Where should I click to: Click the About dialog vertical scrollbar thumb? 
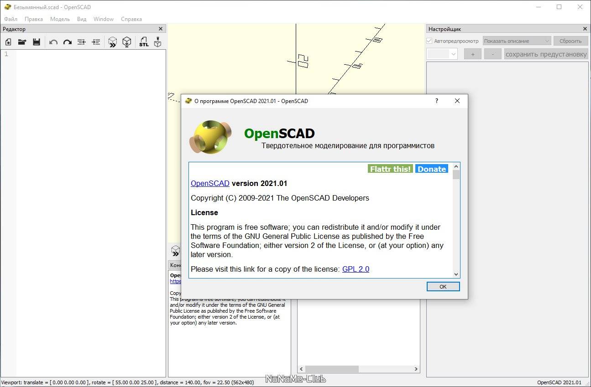[x=456, y=175]
